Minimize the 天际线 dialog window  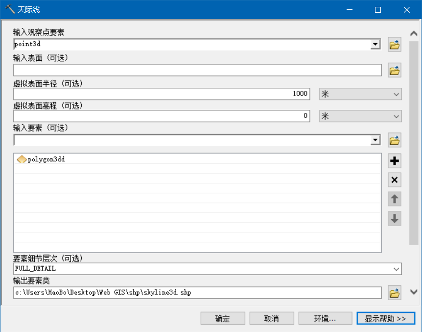[350, 10]
